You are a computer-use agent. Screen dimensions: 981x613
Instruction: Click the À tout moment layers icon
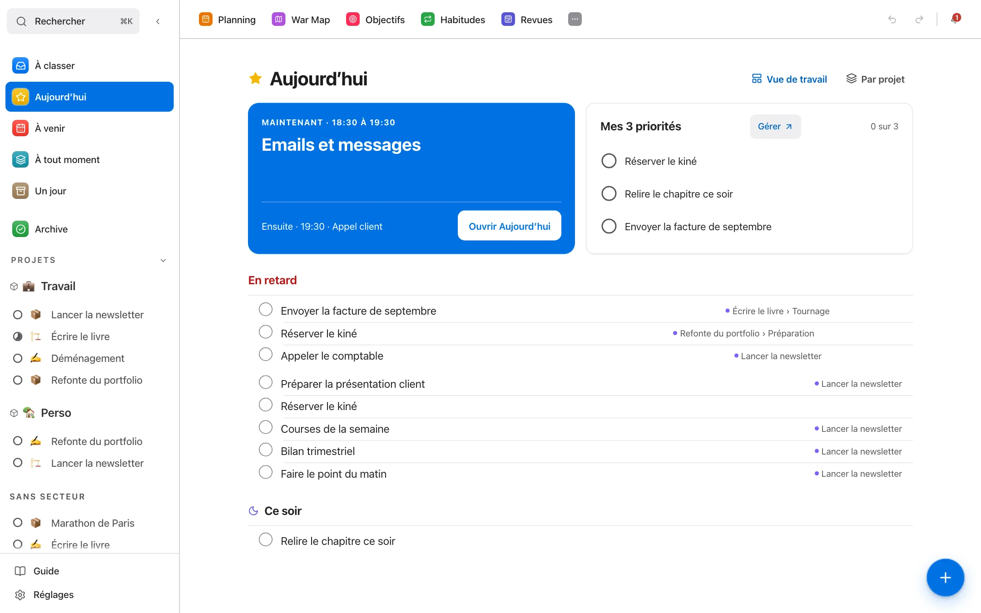pyautogui.click(x=20, y=159)
